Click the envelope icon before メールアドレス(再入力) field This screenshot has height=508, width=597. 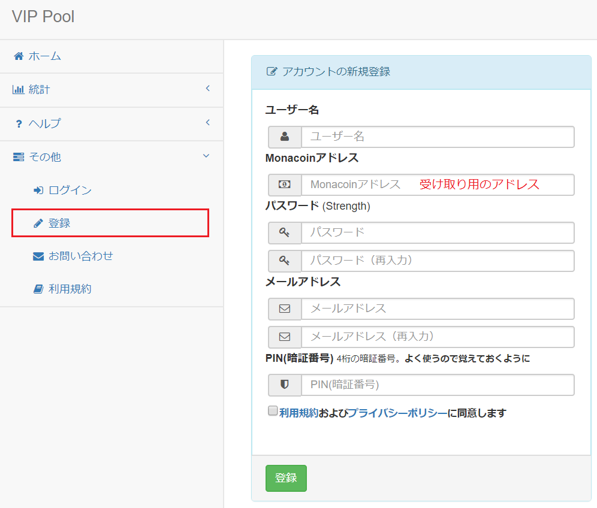[284, 337]
